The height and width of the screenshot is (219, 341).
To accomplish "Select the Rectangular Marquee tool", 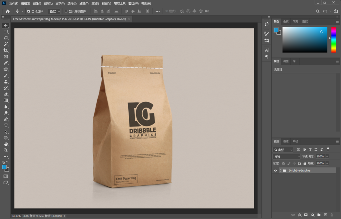I will [6, 32].
